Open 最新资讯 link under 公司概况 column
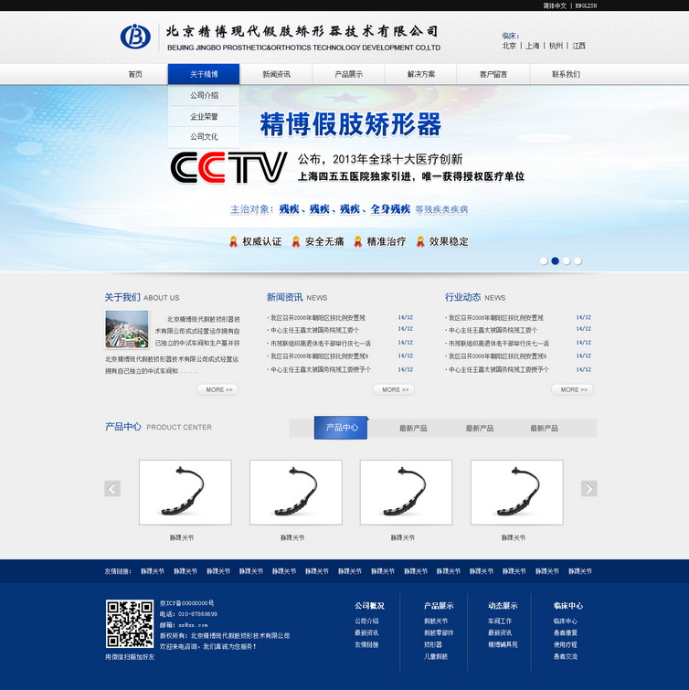Viewport: 689px width, 690px height. point(366,632)
